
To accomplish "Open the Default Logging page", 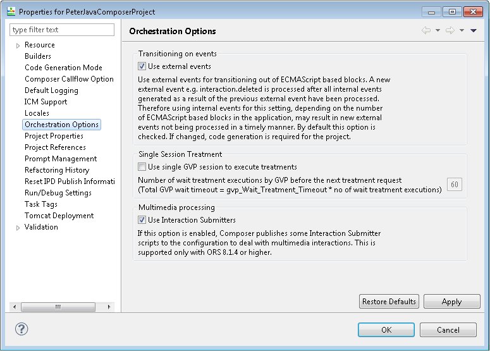I will click(52, 90).
